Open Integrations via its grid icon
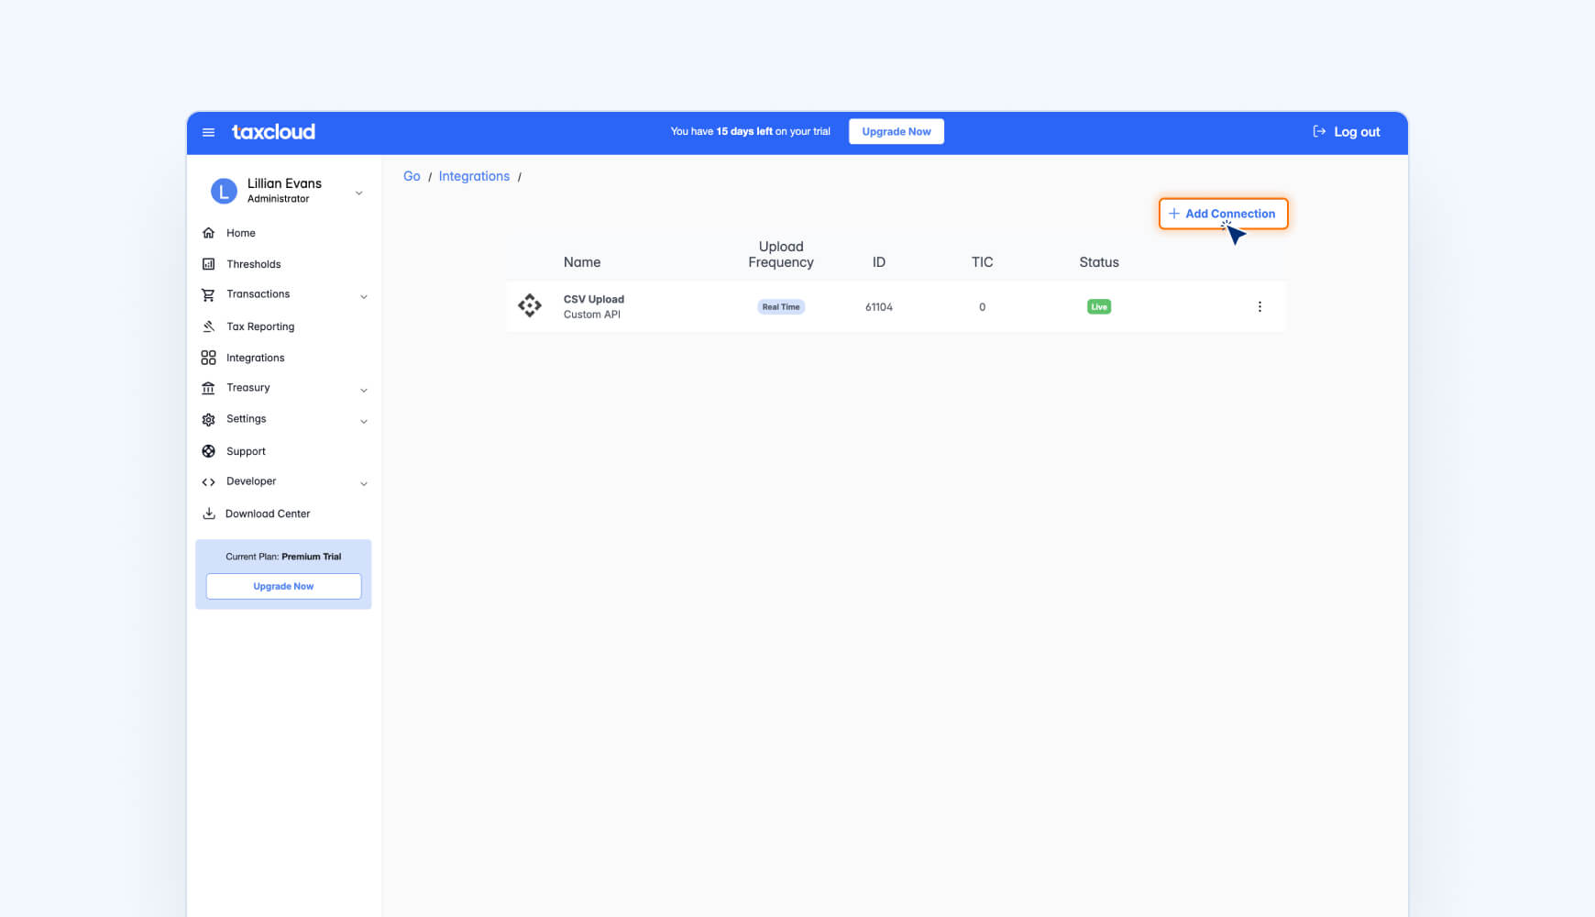 click(209, 357)
